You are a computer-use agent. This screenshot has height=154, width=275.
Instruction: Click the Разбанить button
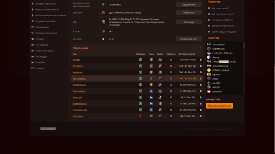point(189,12)
